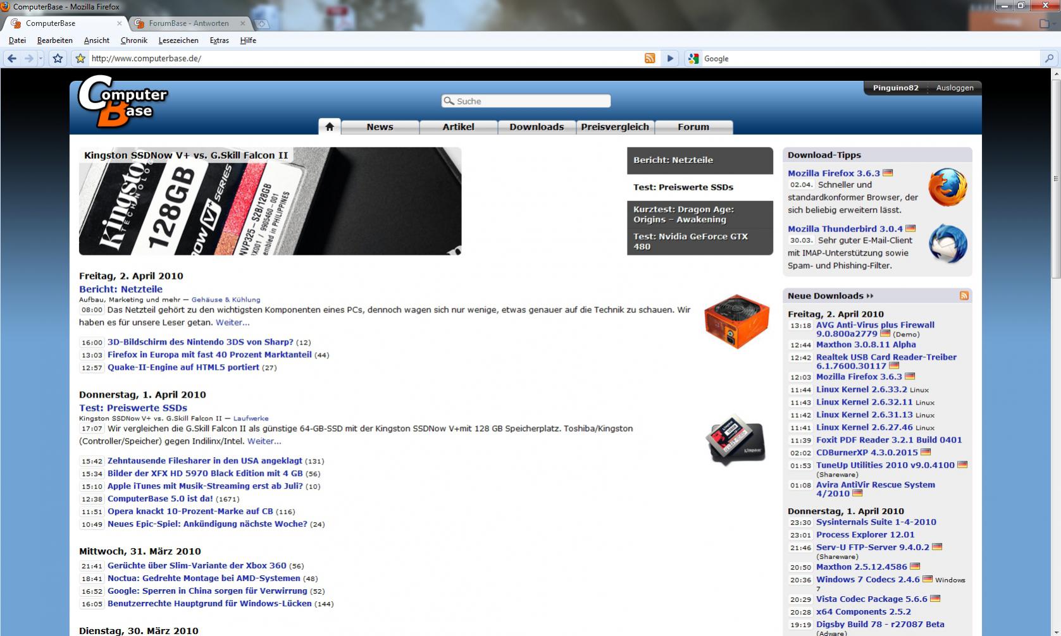1061x636 pixels.
Task: Go forward with the browser forward arrow
Action: 28,58
